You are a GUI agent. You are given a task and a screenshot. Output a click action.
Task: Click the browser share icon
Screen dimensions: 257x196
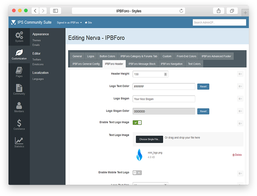(219, 11)
